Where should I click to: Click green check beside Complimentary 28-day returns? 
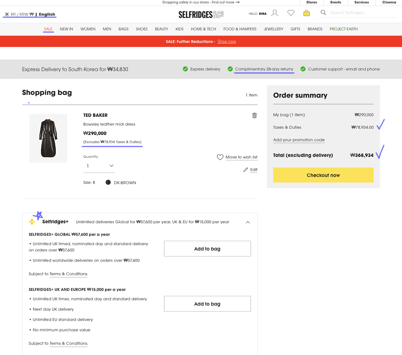point(230,69)
